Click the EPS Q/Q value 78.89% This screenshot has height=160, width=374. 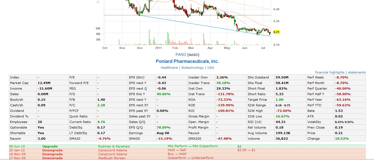coord(163,127)
